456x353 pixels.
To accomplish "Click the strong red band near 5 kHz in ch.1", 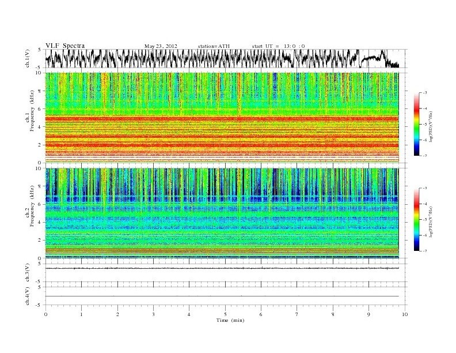I will [222, 119].
